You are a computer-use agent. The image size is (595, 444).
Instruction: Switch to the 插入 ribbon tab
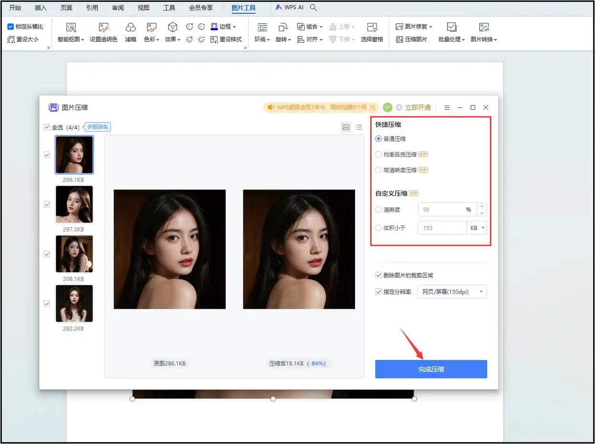41,8
